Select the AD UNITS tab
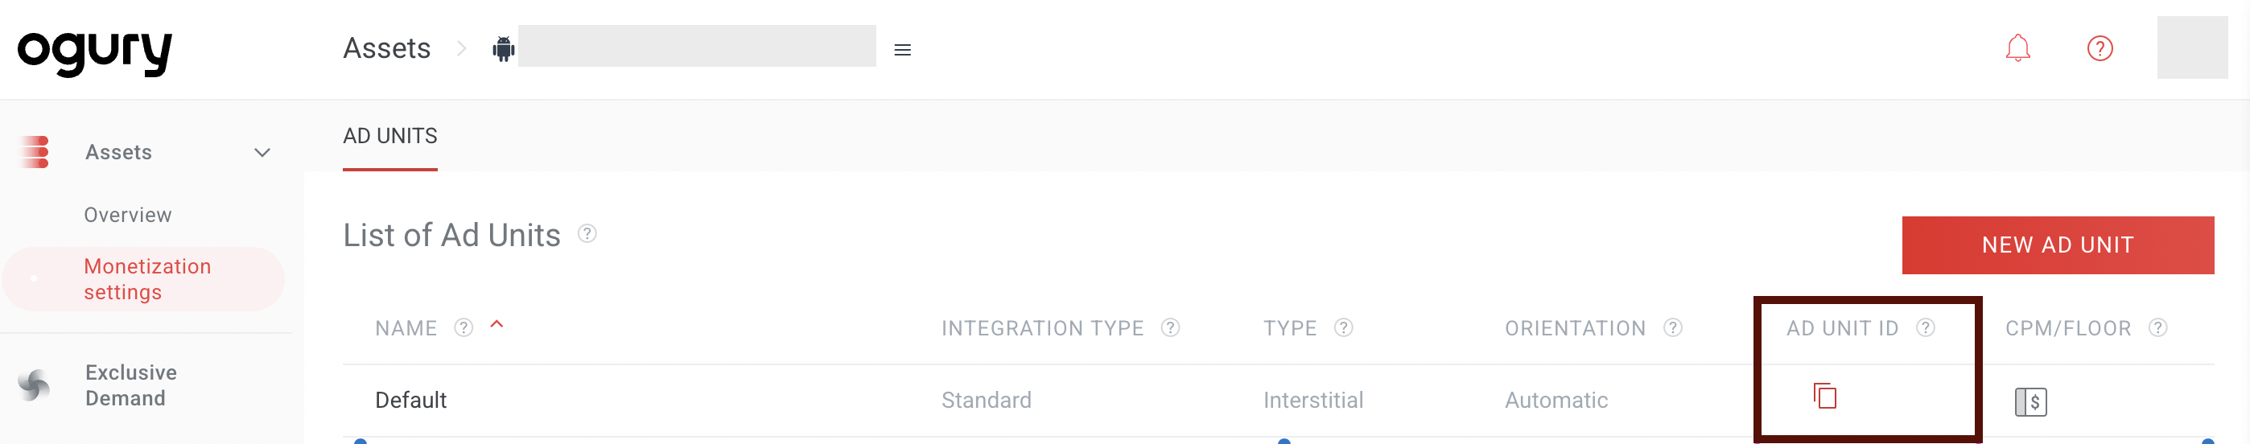Image resolution: width=2250 pixels, height=444 pixels. 389,136
